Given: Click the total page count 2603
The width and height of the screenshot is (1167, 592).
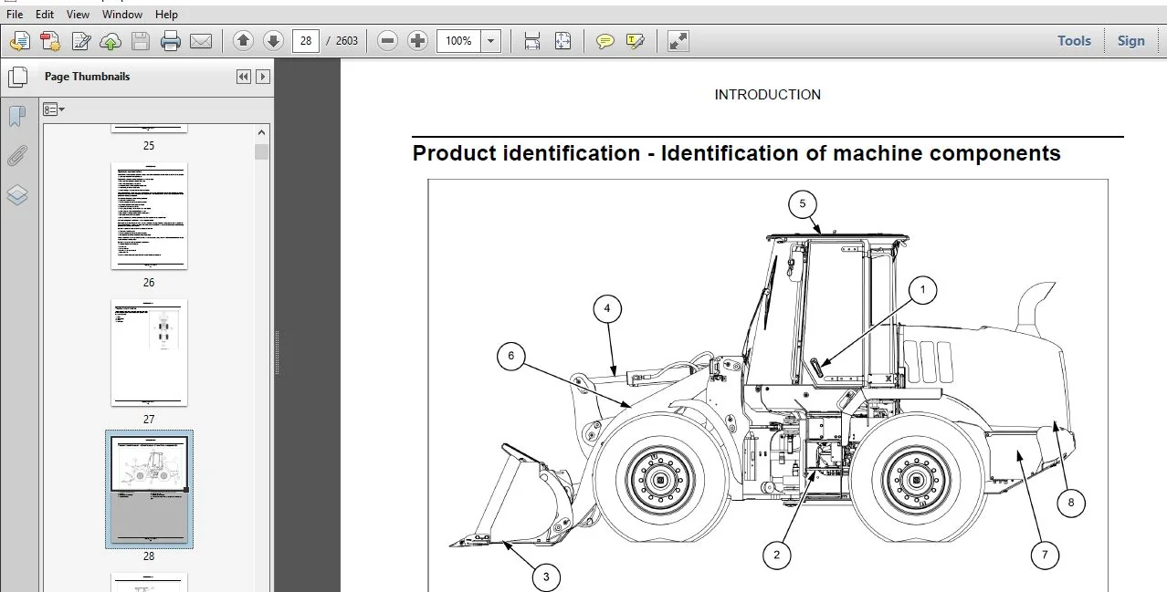Looking at the screenshot, I should click(347, 41).
